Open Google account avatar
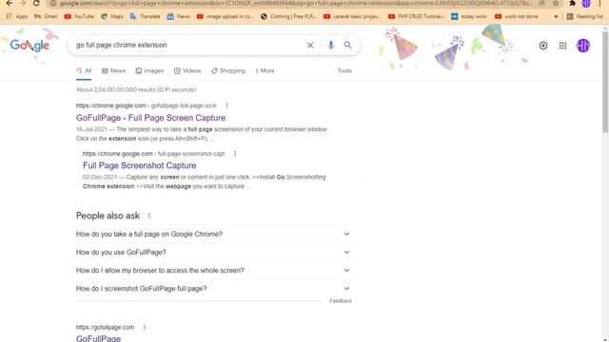The width and height of the screenshot is (609, 342). (583, 46)
